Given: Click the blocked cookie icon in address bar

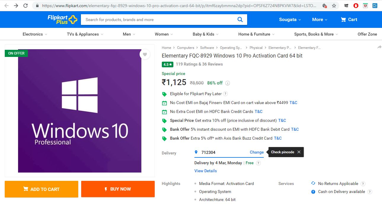Looking at the screenshot, I should (325, 6).
